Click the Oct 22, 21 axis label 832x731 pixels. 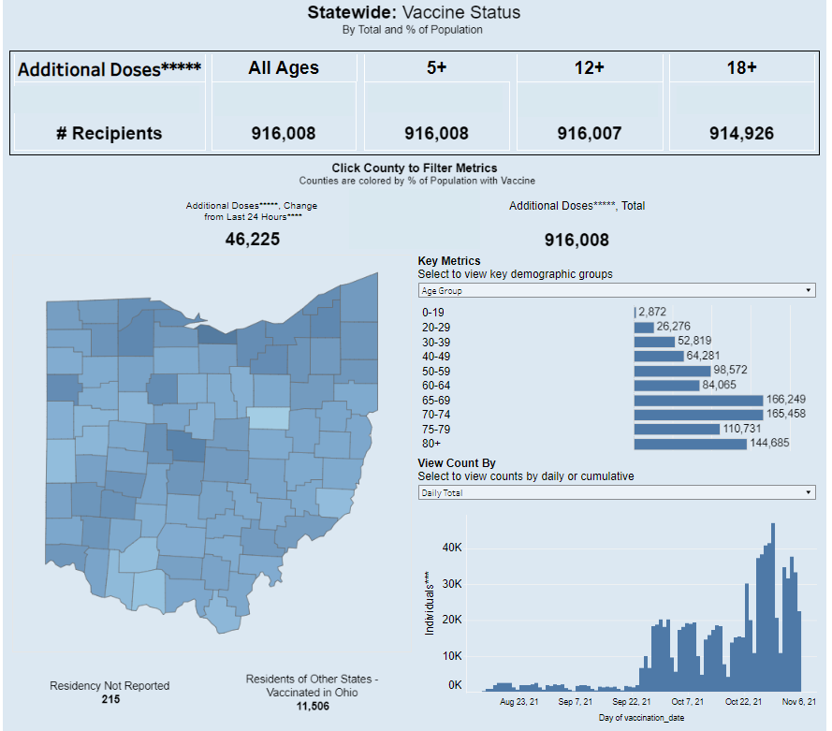(x=744, y=700)
